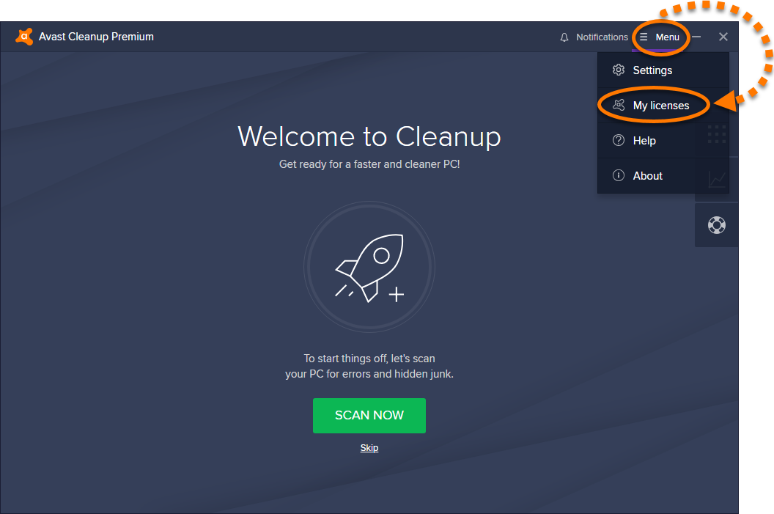Click the Skip link
This screenshot has height=514, width=774.
[369, 448]
